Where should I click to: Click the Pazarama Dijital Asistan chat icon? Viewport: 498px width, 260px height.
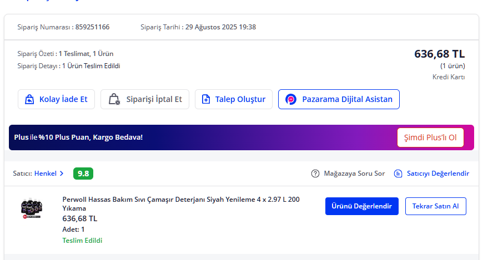(x=290, y=99)
